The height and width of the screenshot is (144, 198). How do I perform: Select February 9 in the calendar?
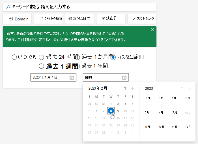click(118, 111)
